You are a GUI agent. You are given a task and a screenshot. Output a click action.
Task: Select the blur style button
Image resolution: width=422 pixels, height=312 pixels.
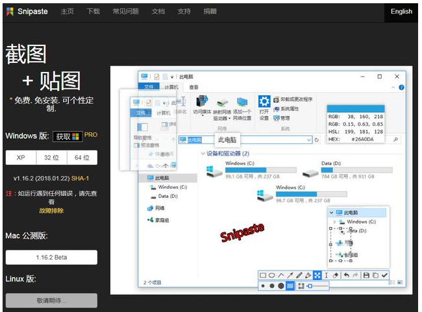point(301,286)
